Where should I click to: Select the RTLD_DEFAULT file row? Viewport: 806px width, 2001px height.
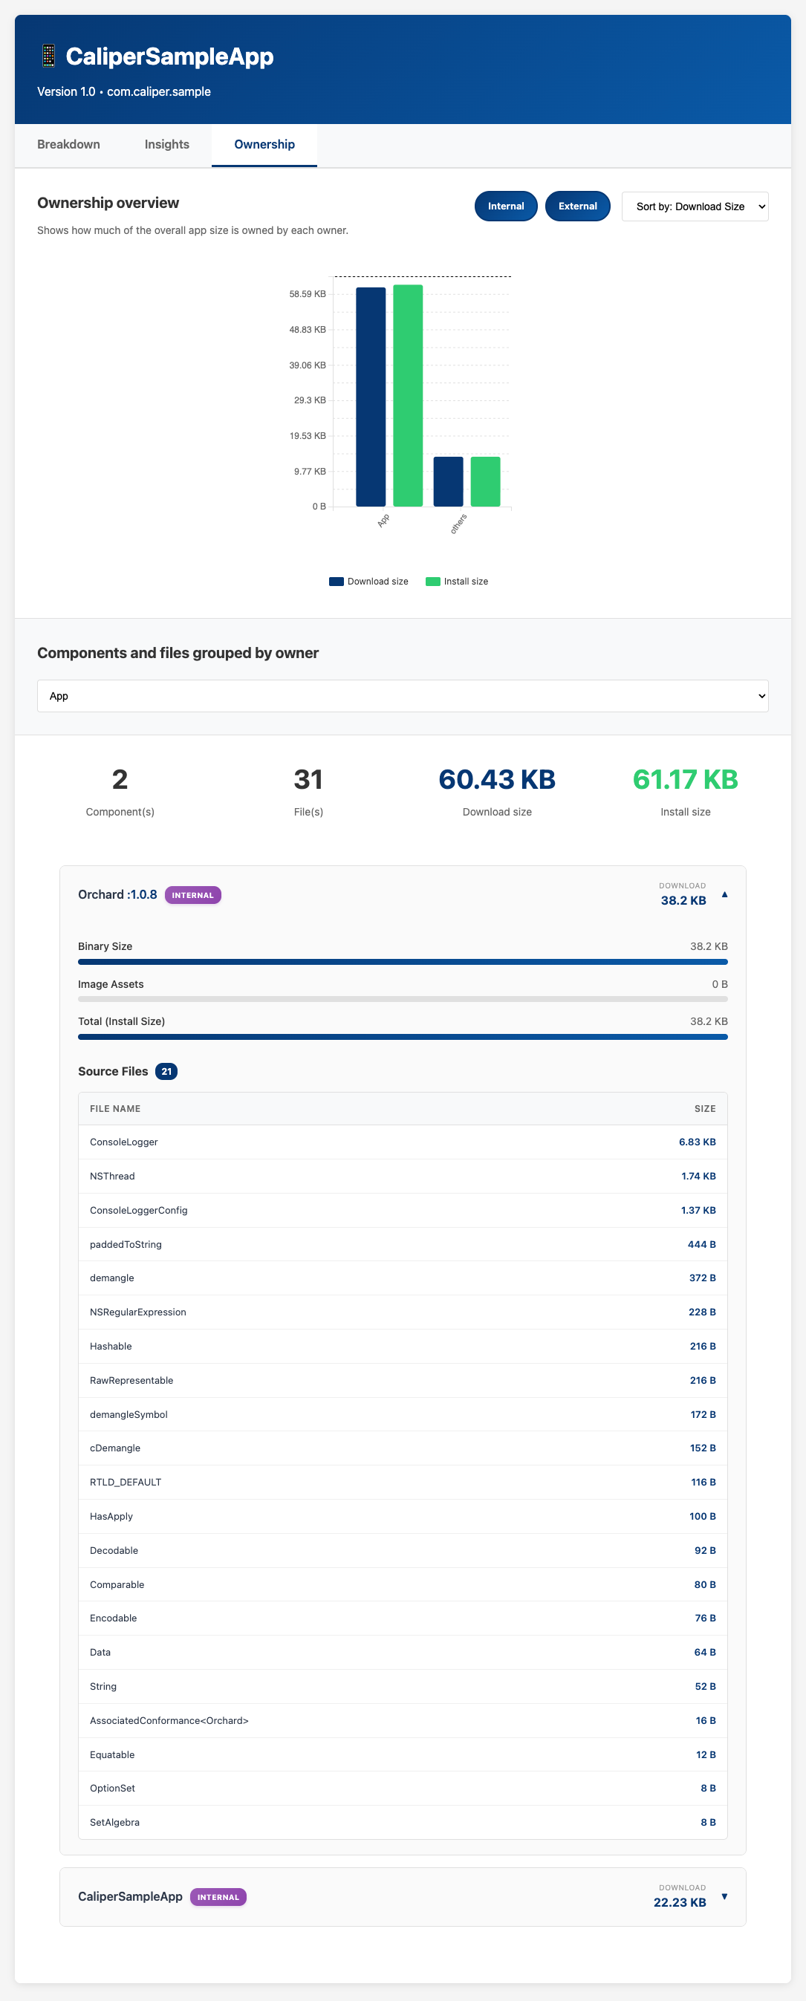[x=403, y=1482]
